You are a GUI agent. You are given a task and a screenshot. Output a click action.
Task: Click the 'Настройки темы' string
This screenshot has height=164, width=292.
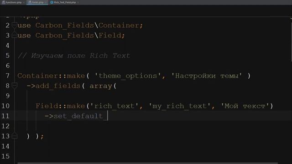click(206, 76)
